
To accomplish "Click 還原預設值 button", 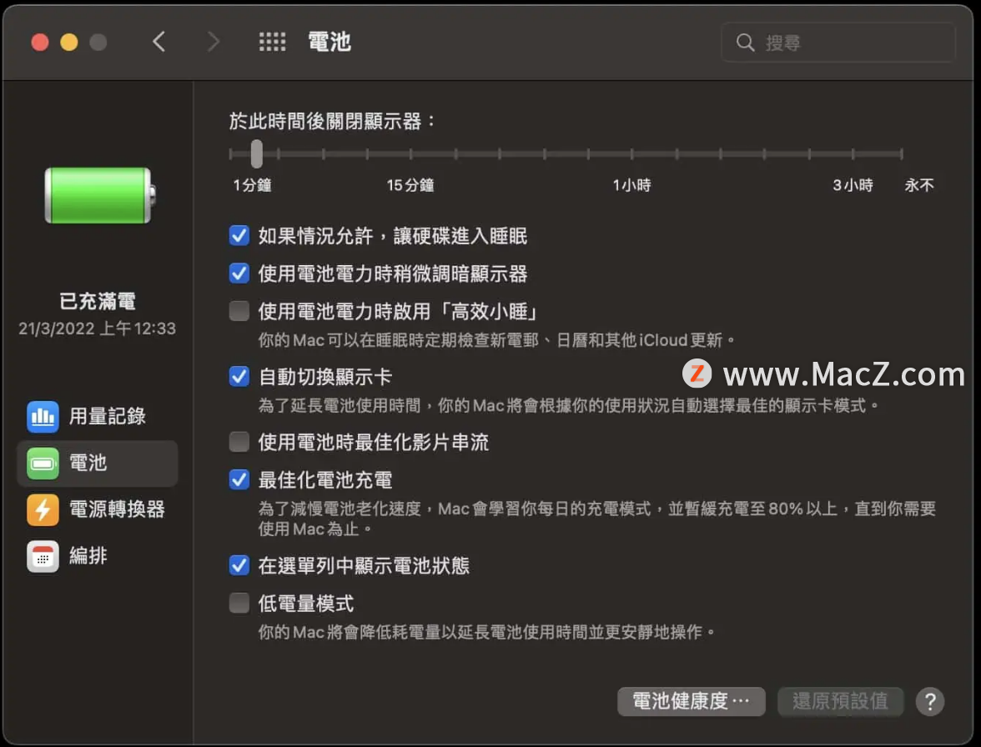I will pyautogui.click(x=840, y=701).
